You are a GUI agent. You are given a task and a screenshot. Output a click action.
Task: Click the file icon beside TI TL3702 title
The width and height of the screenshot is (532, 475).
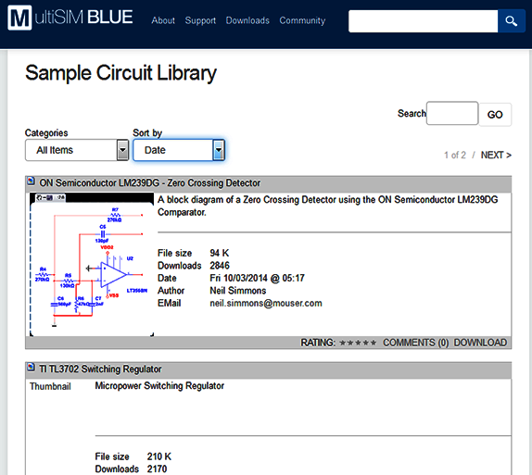(31, 368)
